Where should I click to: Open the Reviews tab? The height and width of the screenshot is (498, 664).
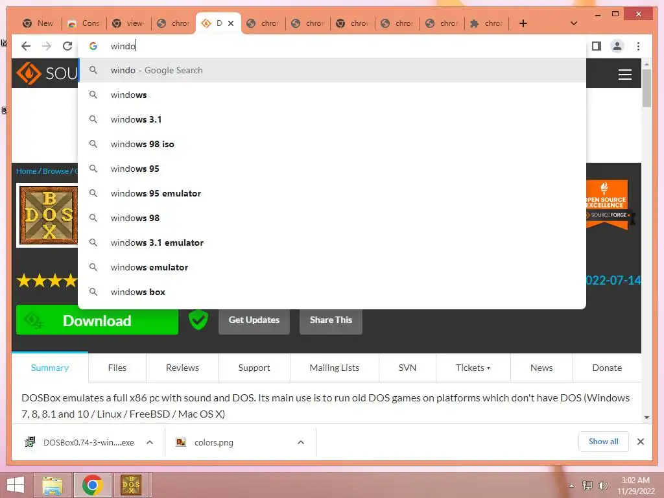[182, 368]
